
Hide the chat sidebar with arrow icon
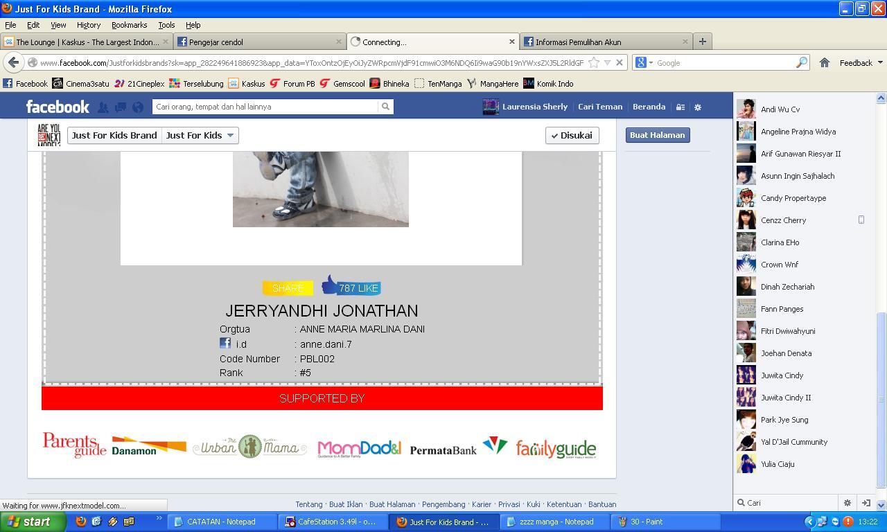coord(866,503)
